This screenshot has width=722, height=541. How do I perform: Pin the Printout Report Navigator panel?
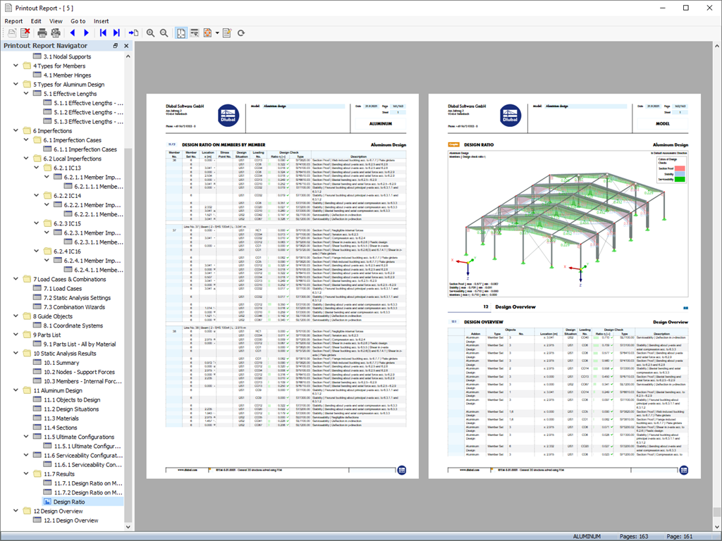(114, 45)
